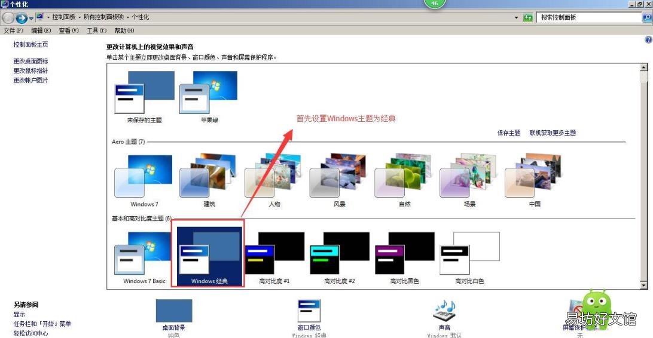The height and width of the screenshot is (338, 653).
Task: Open 任务栏和「开始」菜单 link
Action: [42, 324]
